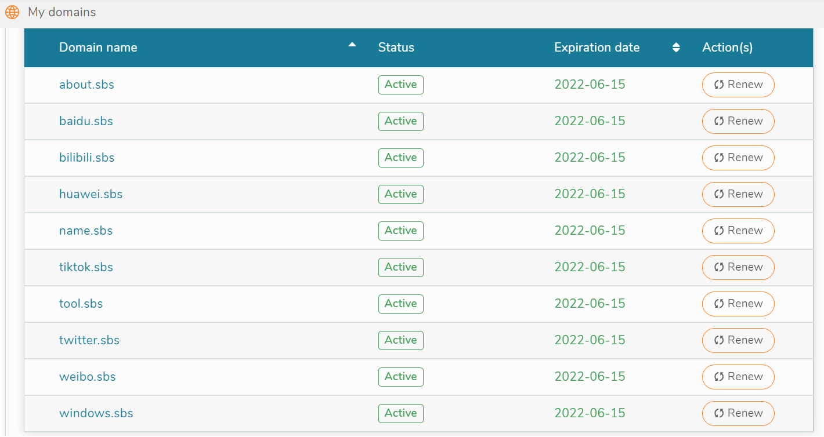
Task: Click expiration date of baidu.sbs row
Action: tap(590, 121)
